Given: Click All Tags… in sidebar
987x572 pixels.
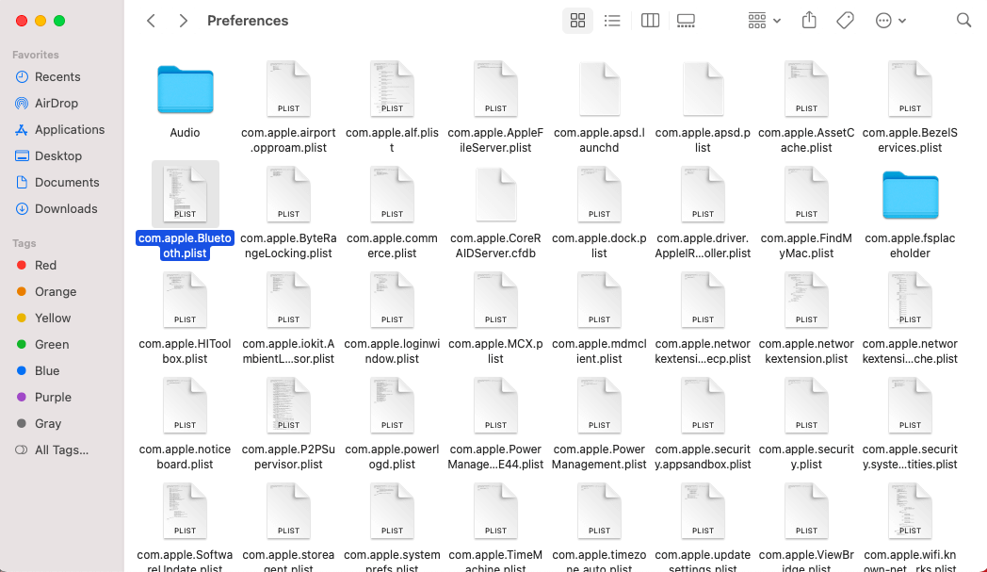Looking at the screenshot, I should coord(61,449).
